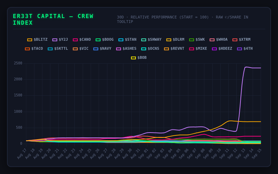Toggle the $BLITZ series in legend
This screenshot has width=278, height=174.
(x=38, y=40)
